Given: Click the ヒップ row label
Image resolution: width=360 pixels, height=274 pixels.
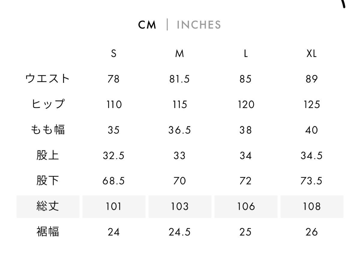Looking at the screenshot, I should 48,104.
